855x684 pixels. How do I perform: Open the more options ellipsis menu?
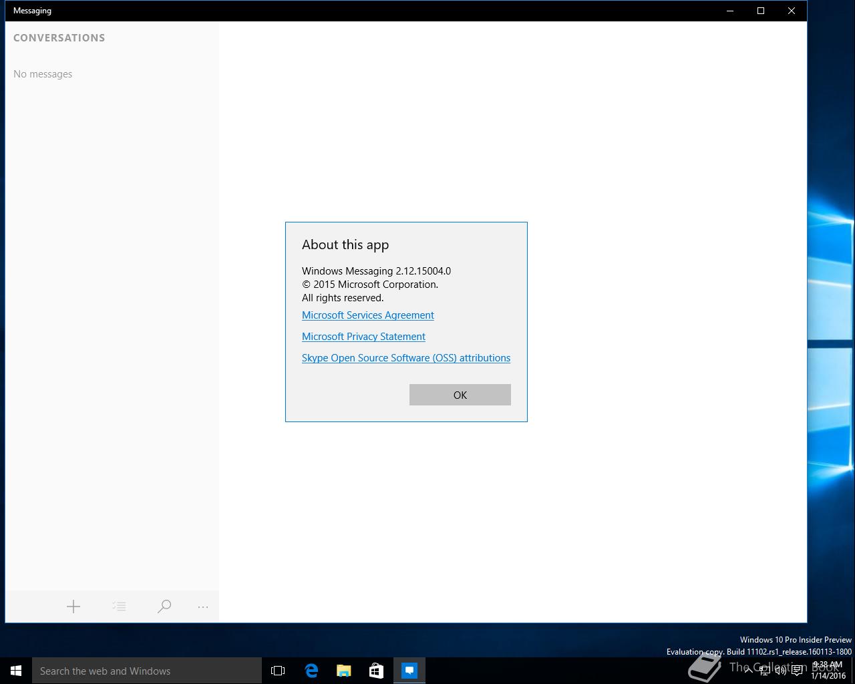pos(203,607)
